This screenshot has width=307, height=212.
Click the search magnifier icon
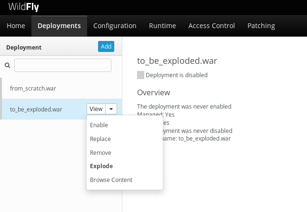pyautogui.click(x=7, y=65)
